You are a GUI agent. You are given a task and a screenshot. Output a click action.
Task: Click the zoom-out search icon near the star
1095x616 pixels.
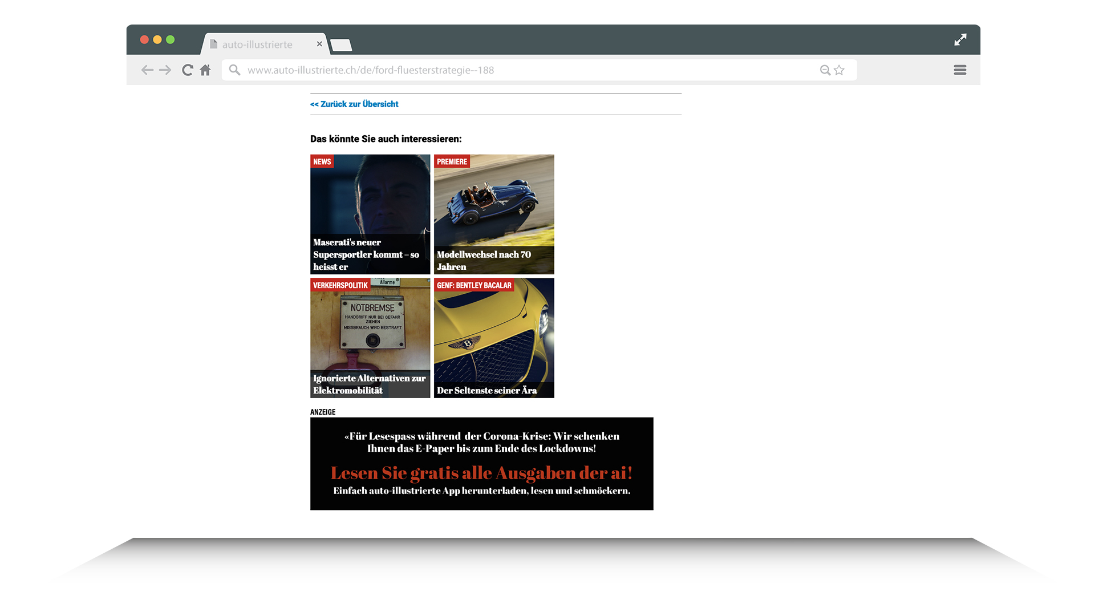(x=825, y=70)
